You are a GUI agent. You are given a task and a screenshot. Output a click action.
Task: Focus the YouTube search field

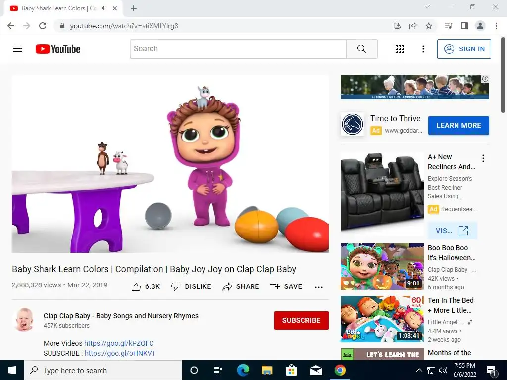[238, 49]
